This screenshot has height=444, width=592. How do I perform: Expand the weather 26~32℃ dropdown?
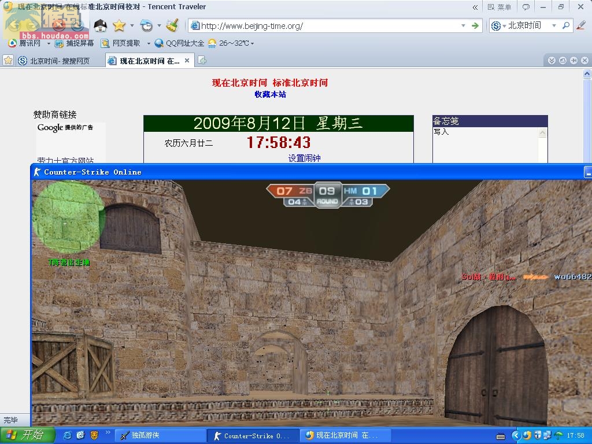[x=252, y=44]
